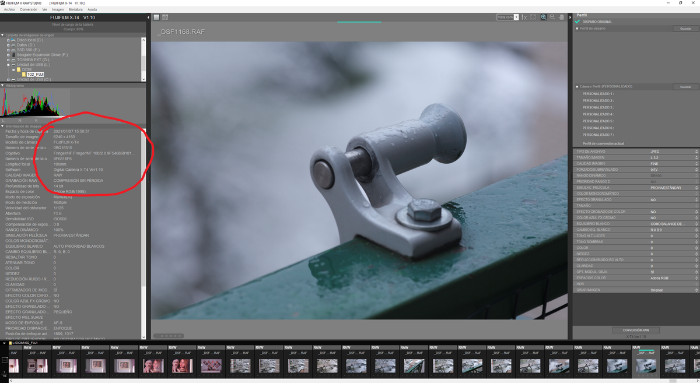The height and width of the screenshot is (383, 700).
Task: Select the 102_FUJI folder
Action: pyautogui.click(x=35, y=75)
